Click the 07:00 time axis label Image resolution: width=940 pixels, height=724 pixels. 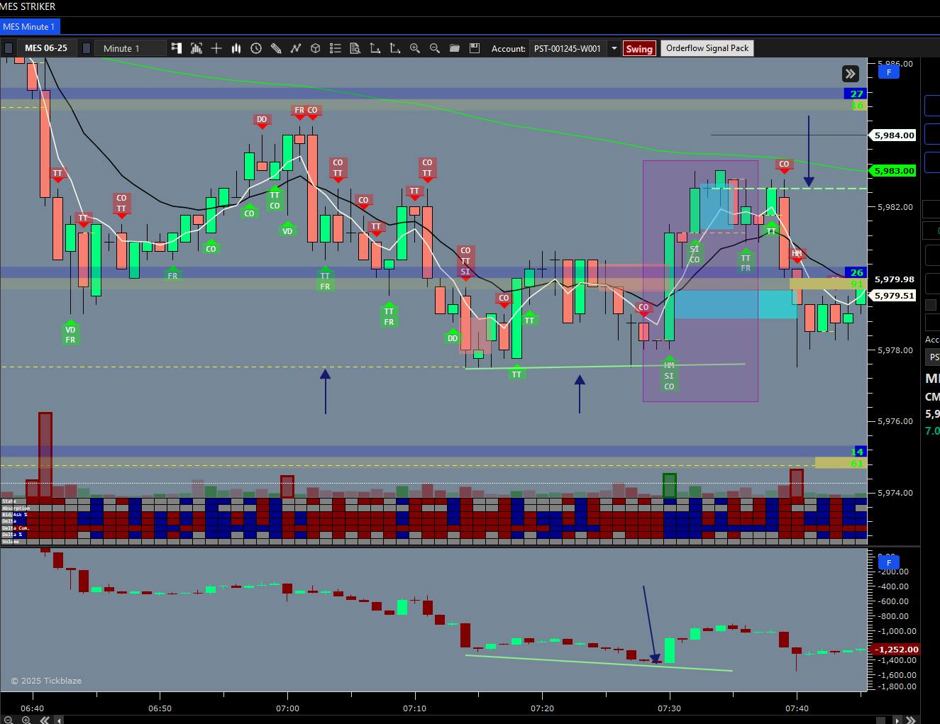click(x=287, y=708)
